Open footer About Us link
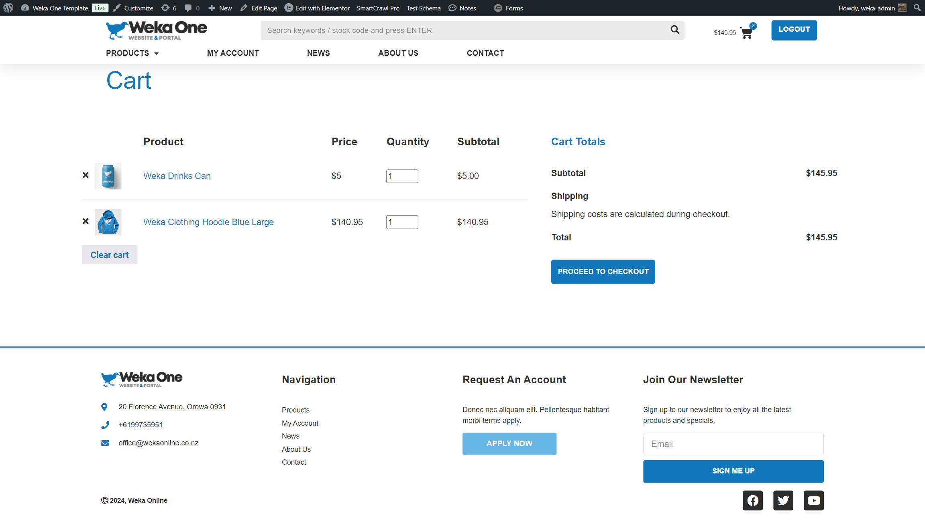 pos(296,449)
